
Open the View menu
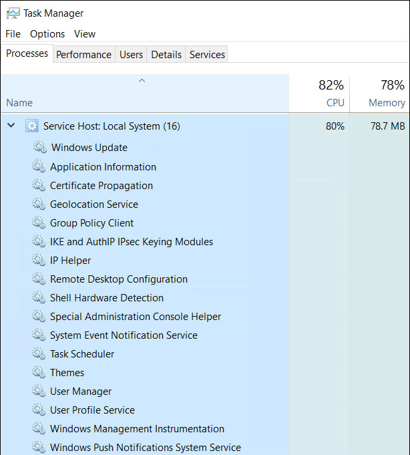pyautogui.click(x=85, y=33)
